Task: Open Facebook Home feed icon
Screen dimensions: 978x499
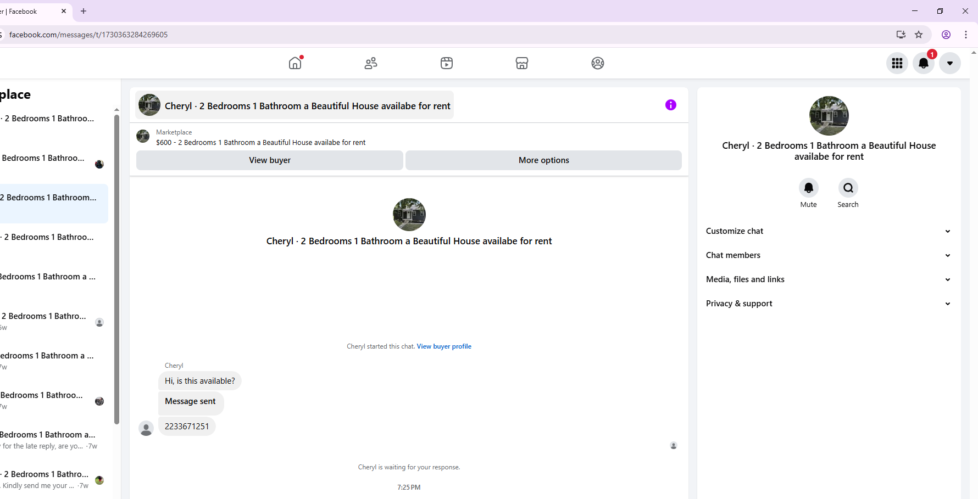Action: [x=295, y=63]
